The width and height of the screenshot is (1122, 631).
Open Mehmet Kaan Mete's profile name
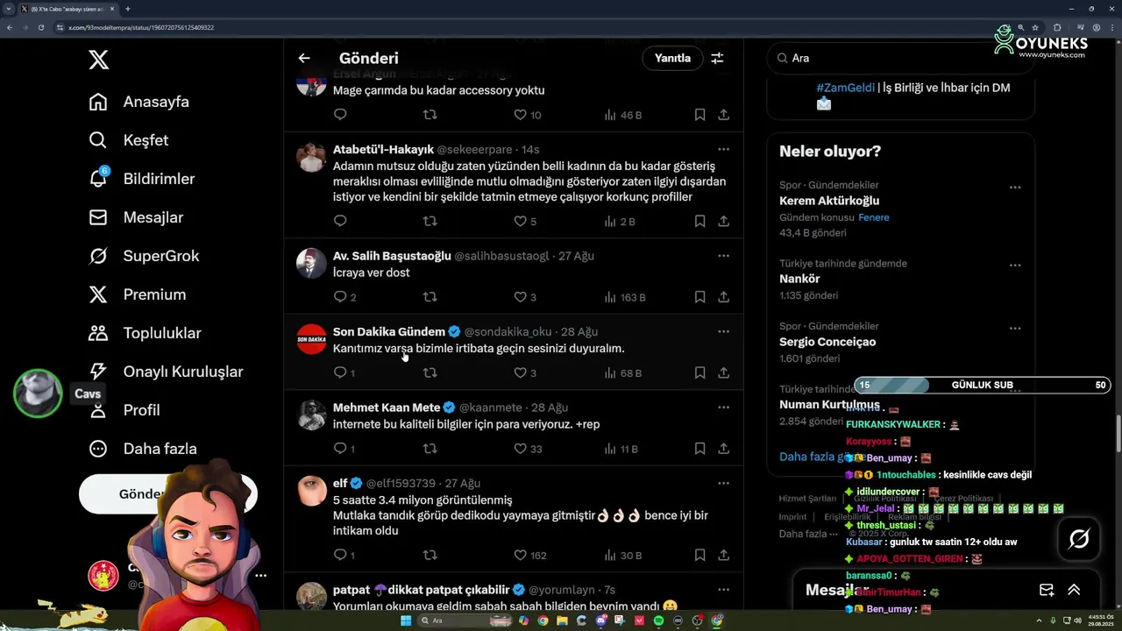click(387, 408)
